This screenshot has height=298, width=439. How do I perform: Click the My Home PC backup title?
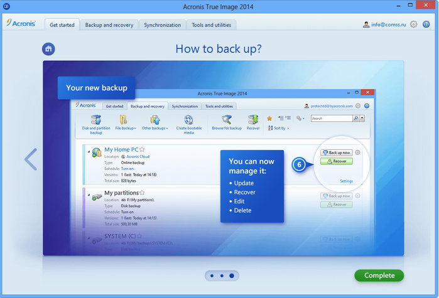click(x=121, y=149)
